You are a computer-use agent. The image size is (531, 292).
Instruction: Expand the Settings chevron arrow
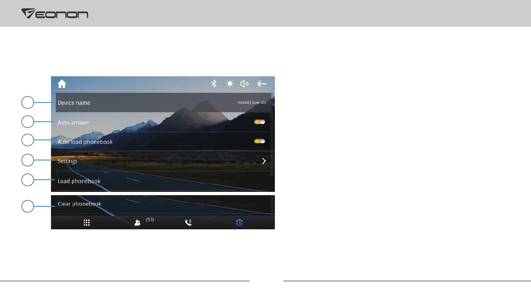[x=264, y=161]
